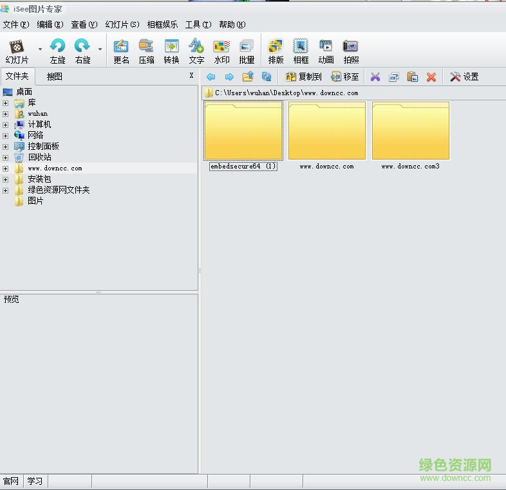The image size is (506, 490).
Task: Expand the 计算机 tree node
Action: pyautogui.click(x=6, y=125)
